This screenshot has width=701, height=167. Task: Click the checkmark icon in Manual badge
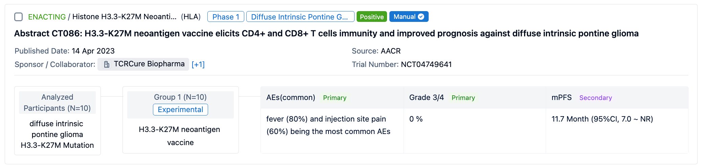[421, 17]
